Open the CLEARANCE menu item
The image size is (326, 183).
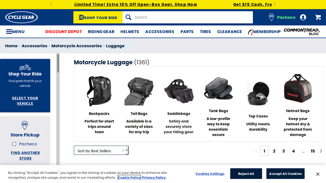click(x=229, y=32)
